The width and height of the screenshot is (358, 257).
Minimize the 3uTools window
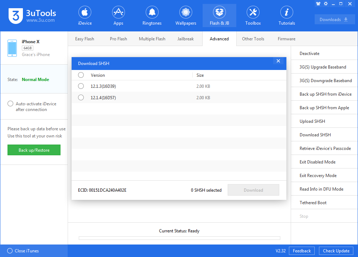[x=333, y=4]
